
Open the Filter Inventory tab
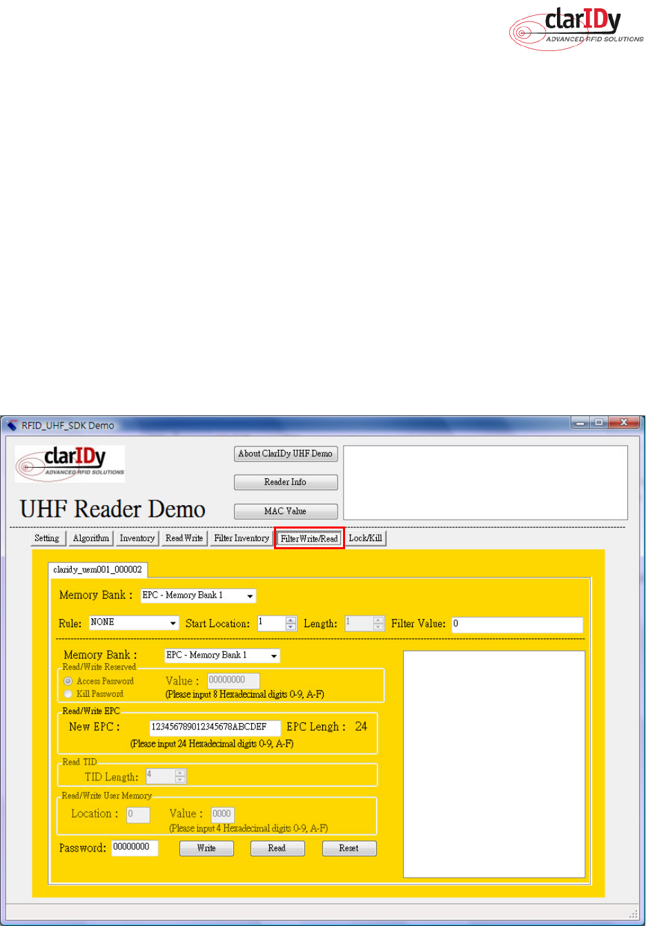pyautogui.click(x=242, y=538)
